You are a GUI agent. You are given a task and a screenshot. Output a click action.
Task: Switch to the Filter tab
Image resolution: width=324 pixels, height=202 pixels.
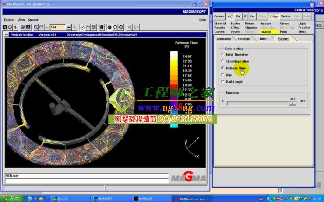[x=263, y=39]
